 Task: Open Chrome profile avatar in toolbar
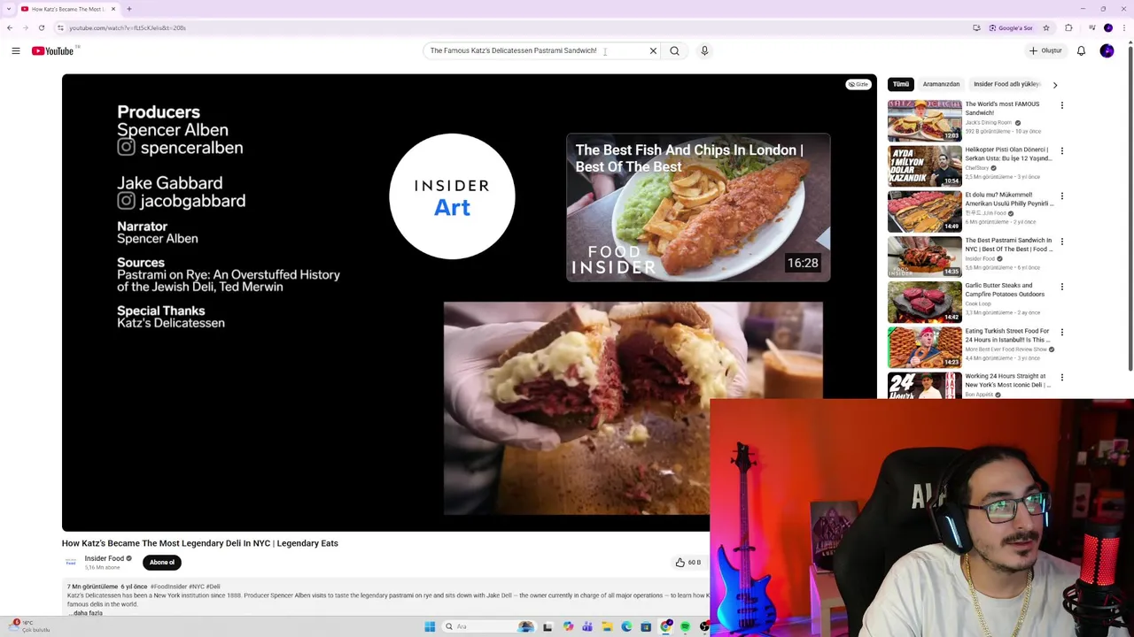click(1108, 27)
